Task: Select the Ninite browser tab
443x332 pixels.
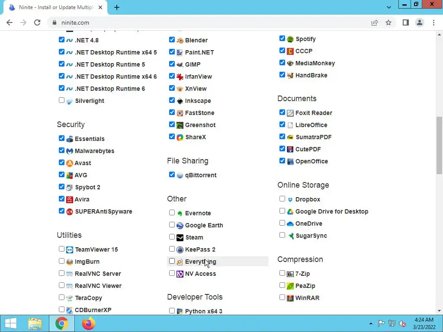Action: point(55,8)
